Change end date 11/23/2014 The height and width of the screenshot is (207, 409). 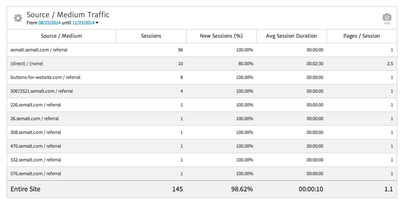click(83, 23)
